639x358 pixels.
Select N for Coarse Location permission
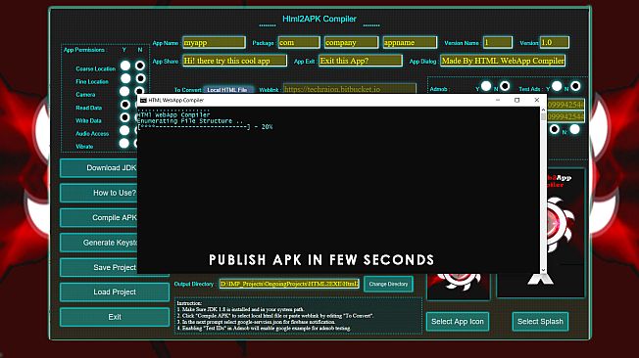(x=140, y=66)
